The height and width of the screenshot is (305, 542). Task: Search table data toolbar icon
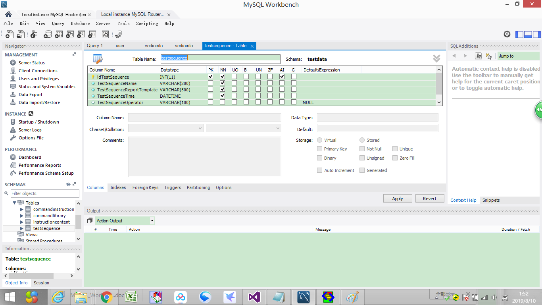105,34
